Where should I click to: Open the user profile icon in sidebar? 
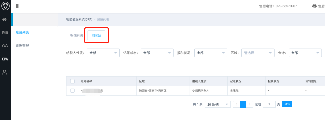click(5, 72)
